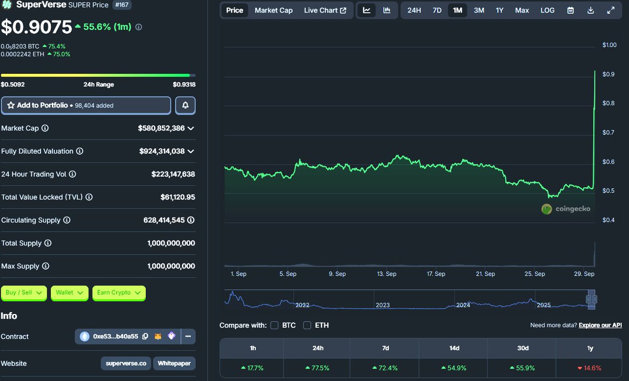This screenshot has width=629, height=381.
Task: Toggle LOG scale on chart
Action: (547, 10)
